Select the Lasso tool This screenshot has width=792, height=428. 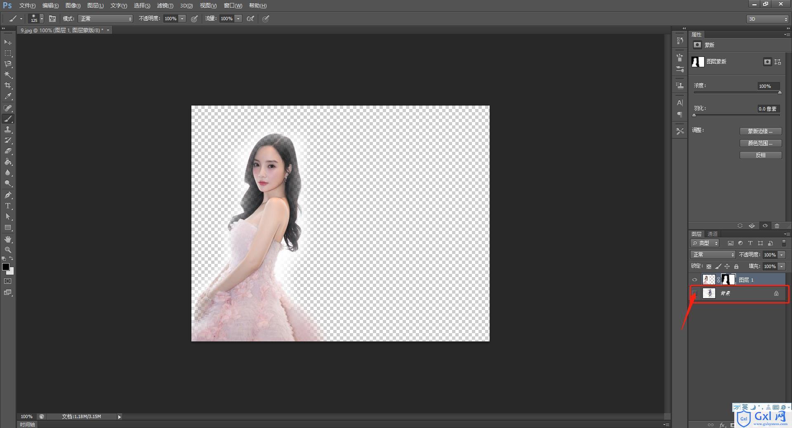(8, 64)
